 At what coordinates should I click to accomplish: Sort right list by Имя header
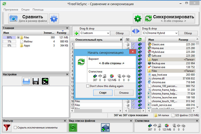coord(163,40)
